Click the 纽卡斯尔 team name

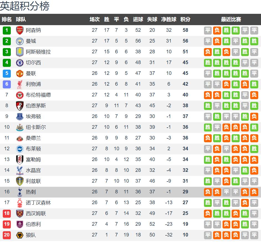click(x=36, y=127)
